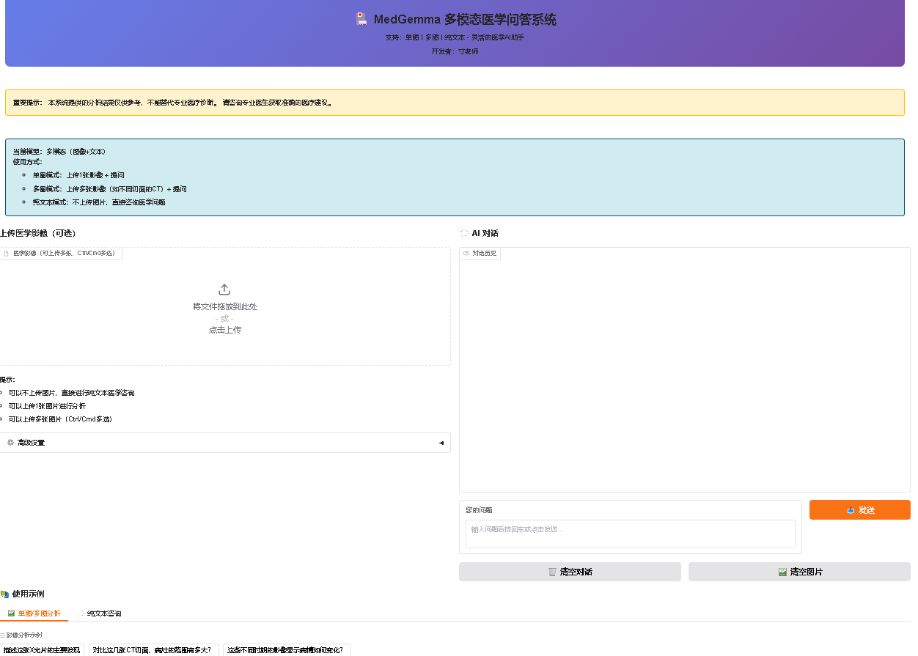The width and height of the screenshot is (918, 656).
Task: Click the file icon beside the 医学影像 label
Action: coord(6,254)
